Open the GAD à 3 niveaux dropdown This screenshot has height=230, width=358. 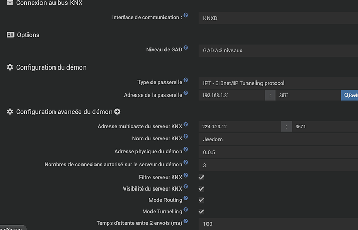click(278, 50)
